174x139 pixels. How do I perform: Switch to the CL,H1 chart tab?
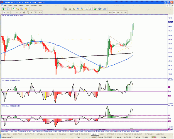click(x=102, y=134)
